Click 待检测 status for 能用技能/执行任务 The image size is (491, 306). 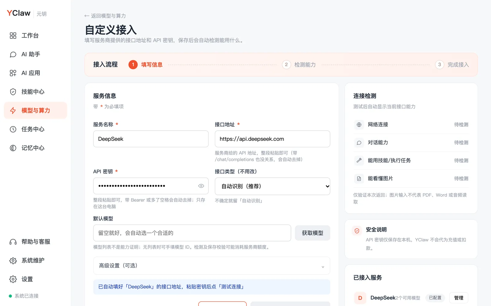coord(461,161)
